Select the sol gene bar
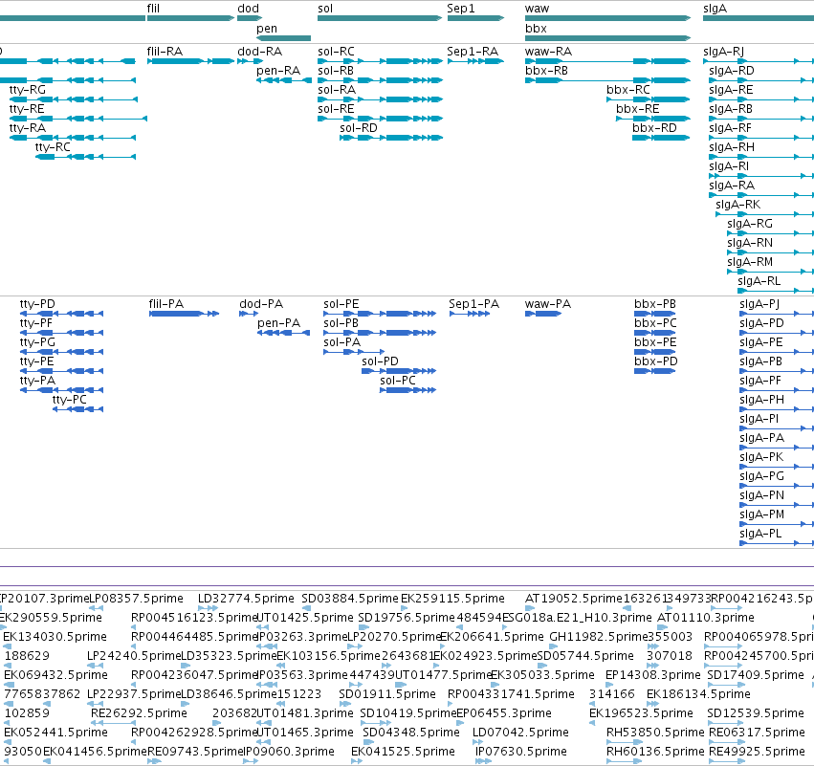The width and height of the screenshot is (814, 766). [380, 19]
